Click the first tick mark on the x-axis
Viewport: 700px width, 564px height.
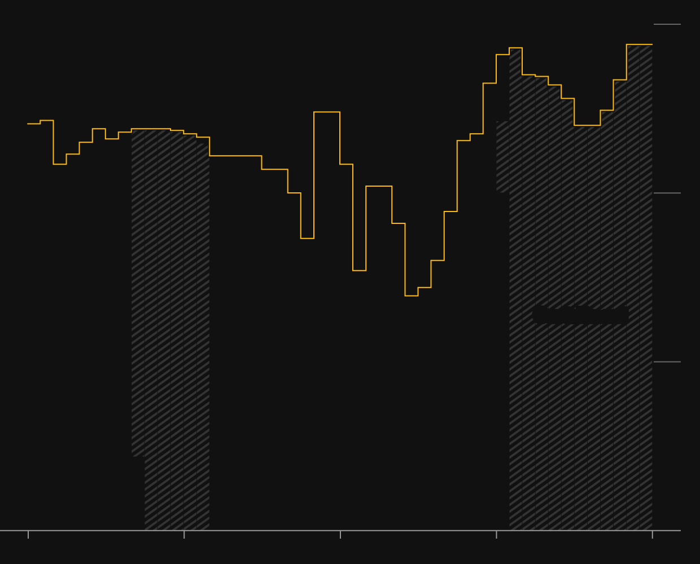point(28,534)
